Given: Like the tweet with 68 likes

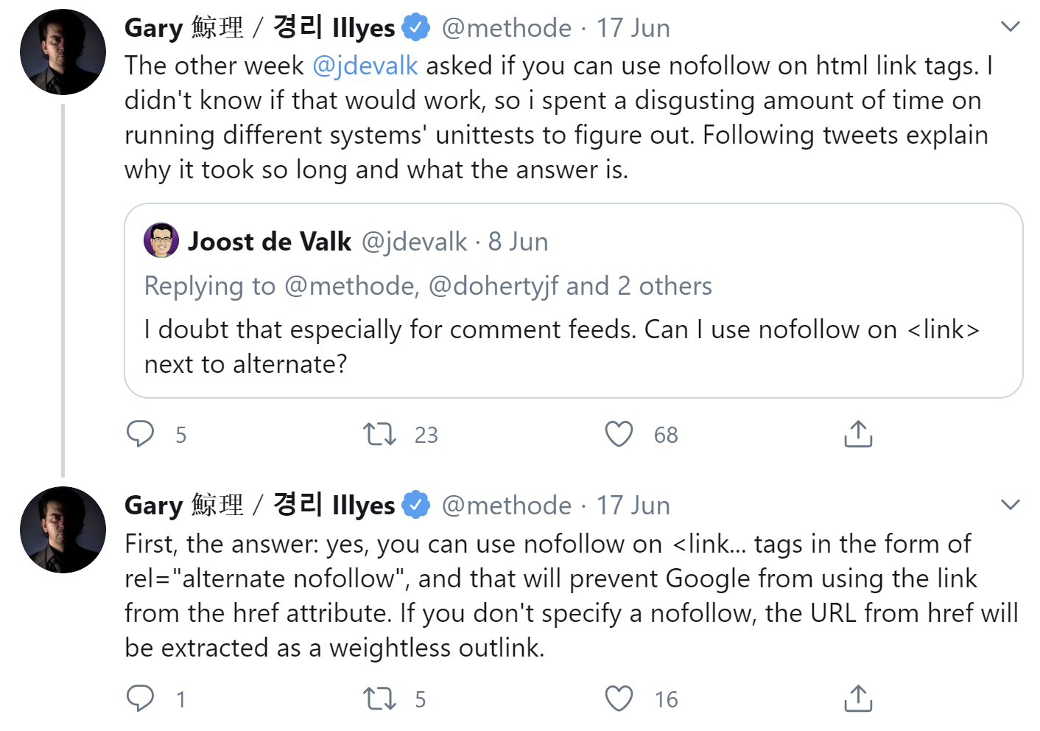Looking at the screenshot, I should click(619, 434).
